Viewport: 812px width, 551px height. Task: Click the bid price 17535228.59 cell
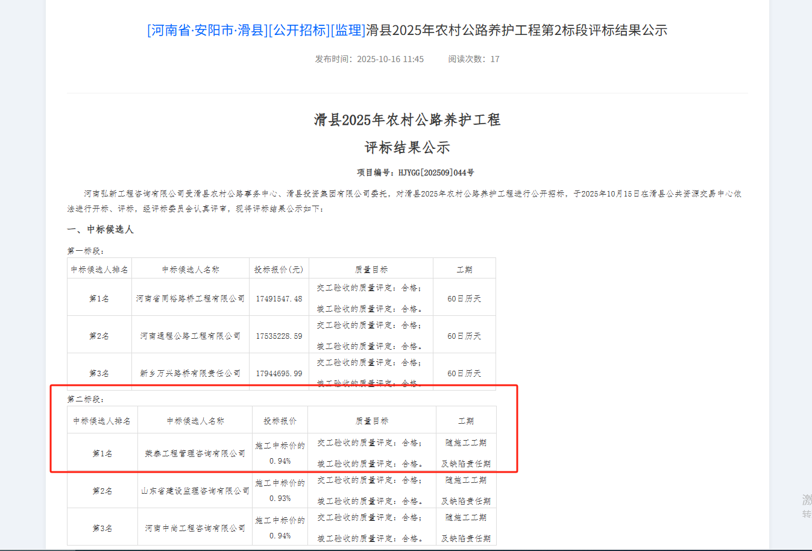click(279, 336)
